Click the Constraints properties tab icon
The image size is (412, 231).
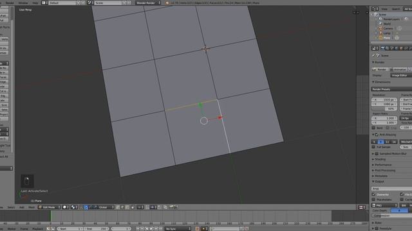[406, 49]
